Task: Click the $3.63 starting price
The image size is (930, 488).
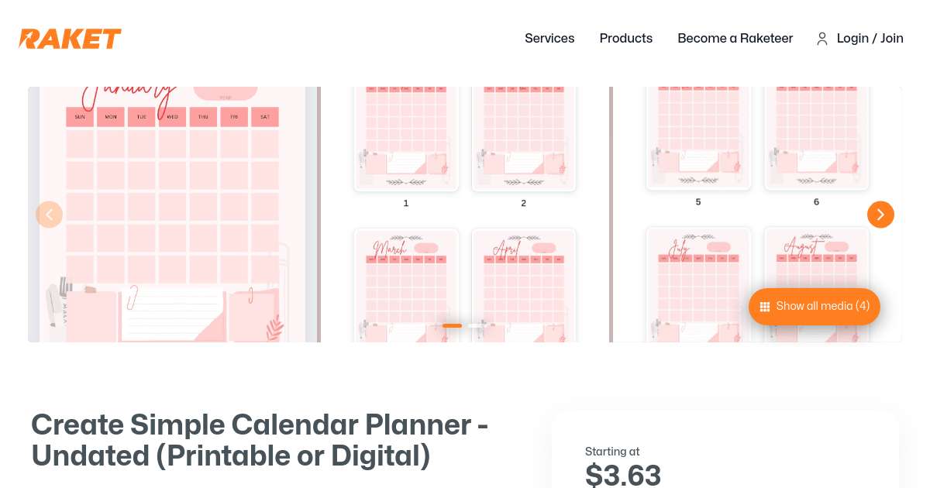Action: tap(623, 475)
